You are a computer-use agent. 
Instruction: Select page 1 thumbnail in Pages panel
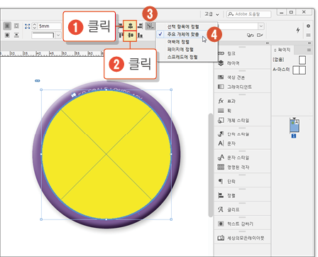pos(295,126)
